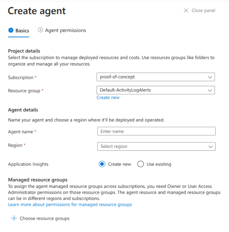The height and width of the screenshot is (232, 229).
Task: Choose Use existing Application Insights
Action: (140, 164)
